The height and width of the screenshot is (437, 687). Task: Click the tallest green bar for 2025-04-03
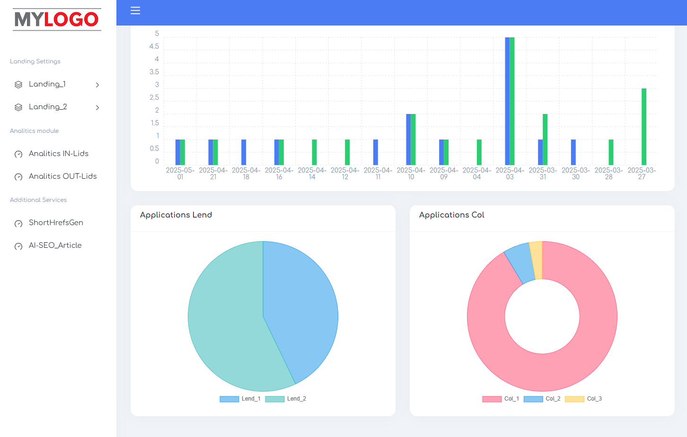click(x=512, y=101)
